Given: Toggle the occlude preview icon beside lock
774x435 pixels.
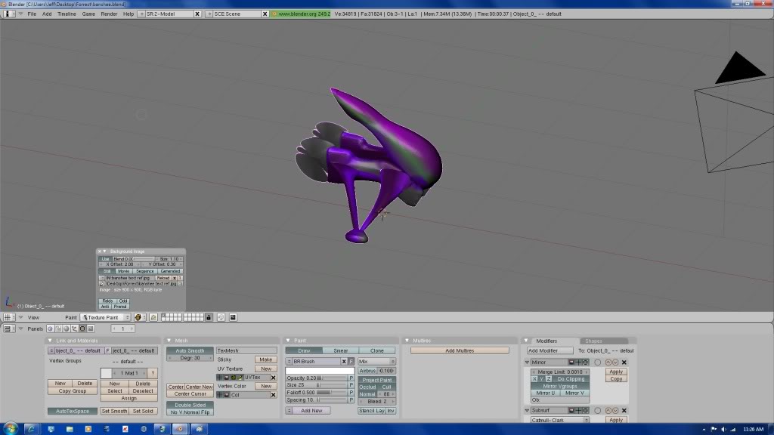Looking at the screenshot, I should coord(221,317).
